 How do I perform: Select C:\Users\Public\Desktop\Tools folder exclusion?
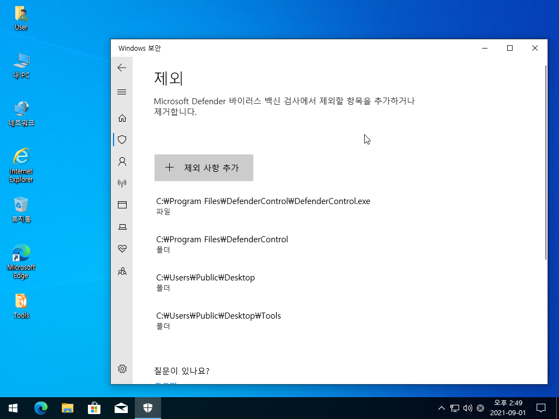pyautogui.click(x=218, y=320)
